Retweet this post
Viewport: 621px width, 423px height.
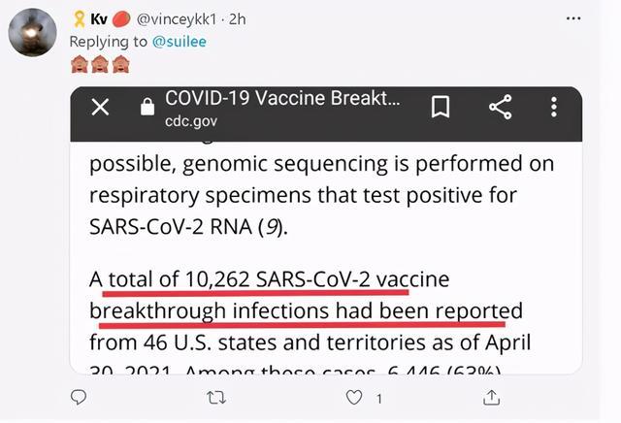pyautogui.click(x=217, y=397)
